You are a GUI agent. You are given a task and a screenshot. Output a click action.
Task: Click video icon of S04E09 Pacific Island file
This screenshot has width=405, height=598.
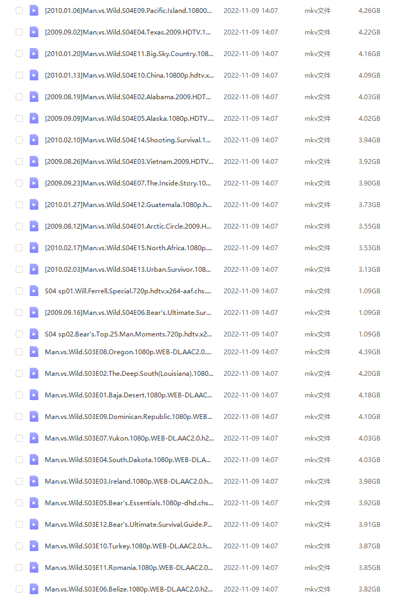34,11
